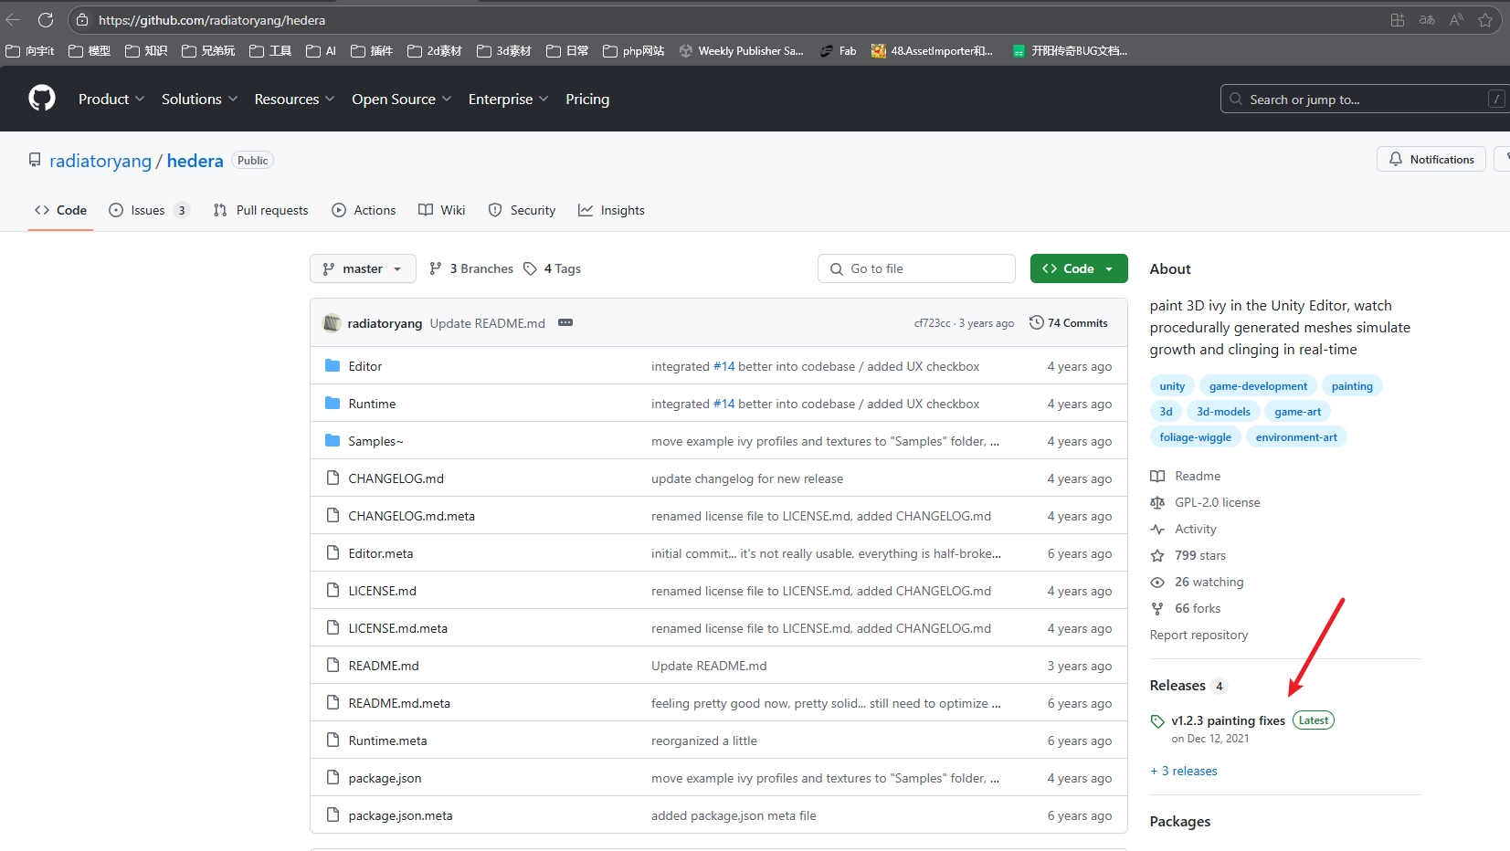Click the browser address bar URL
Image resolution: width=1510 pixels, height=851 pixels.
pos(212,20)
